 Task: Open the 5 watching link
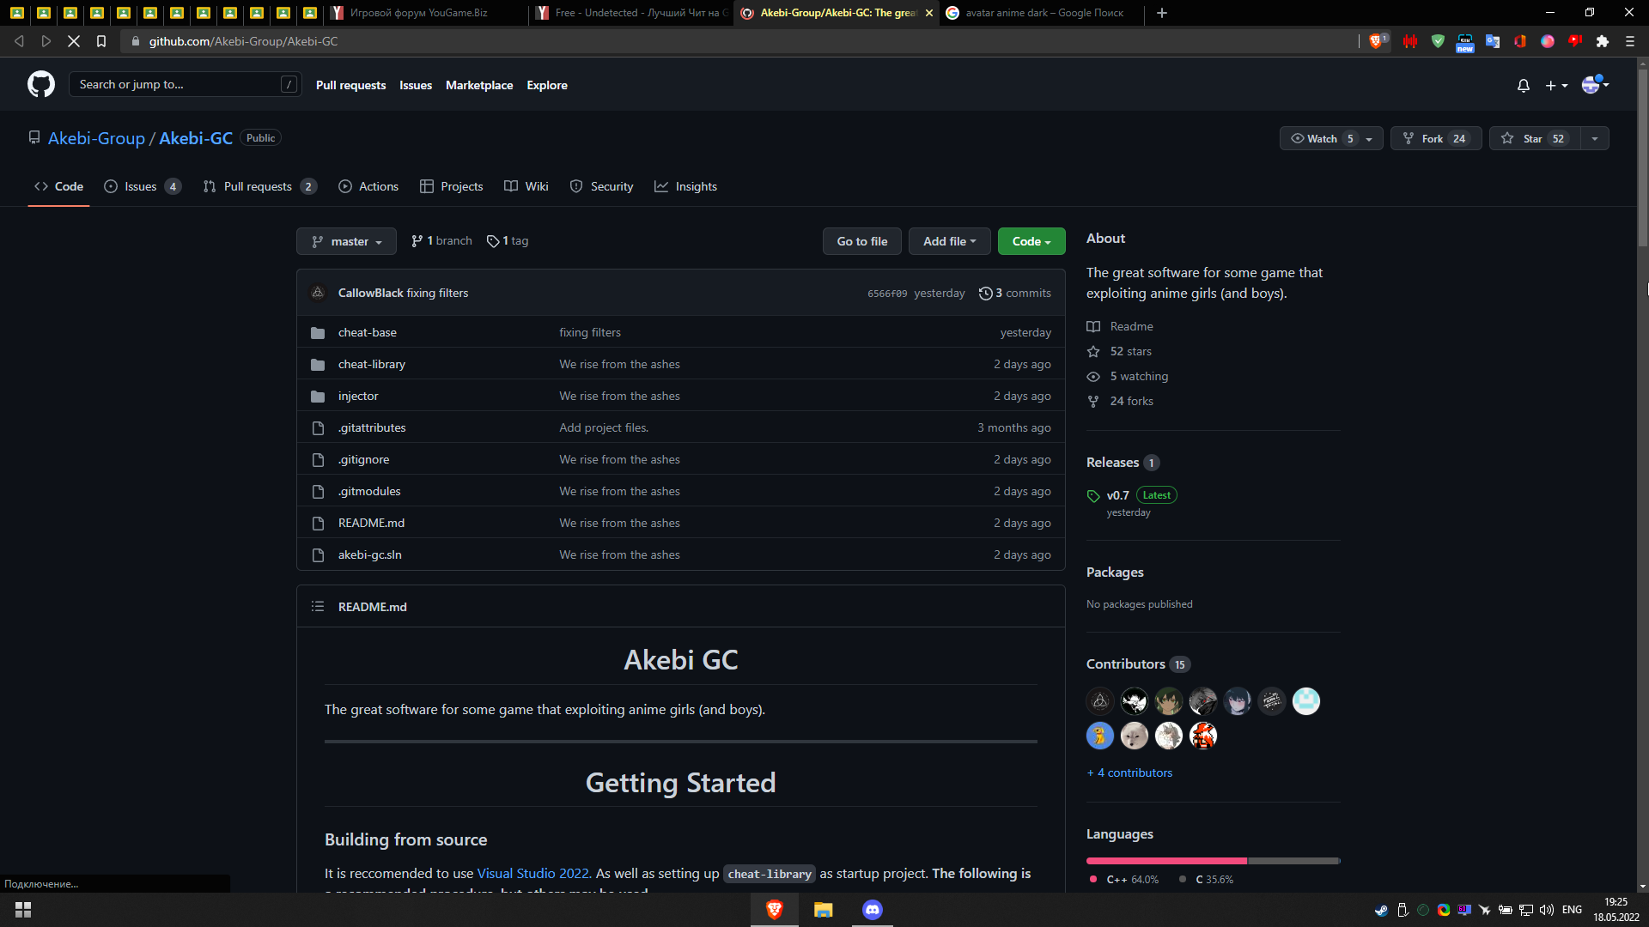point(1128,376)
